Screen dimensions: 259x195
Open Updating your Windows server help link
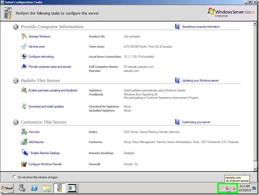tap(200, 81)
